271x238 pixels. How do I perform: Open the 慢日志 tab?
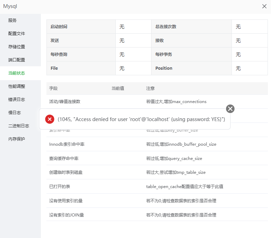15,113
